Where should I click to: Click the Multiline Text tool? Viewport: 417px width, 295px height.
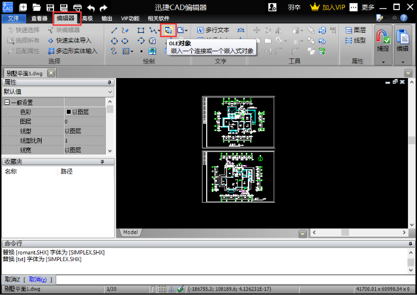point(213,30)
